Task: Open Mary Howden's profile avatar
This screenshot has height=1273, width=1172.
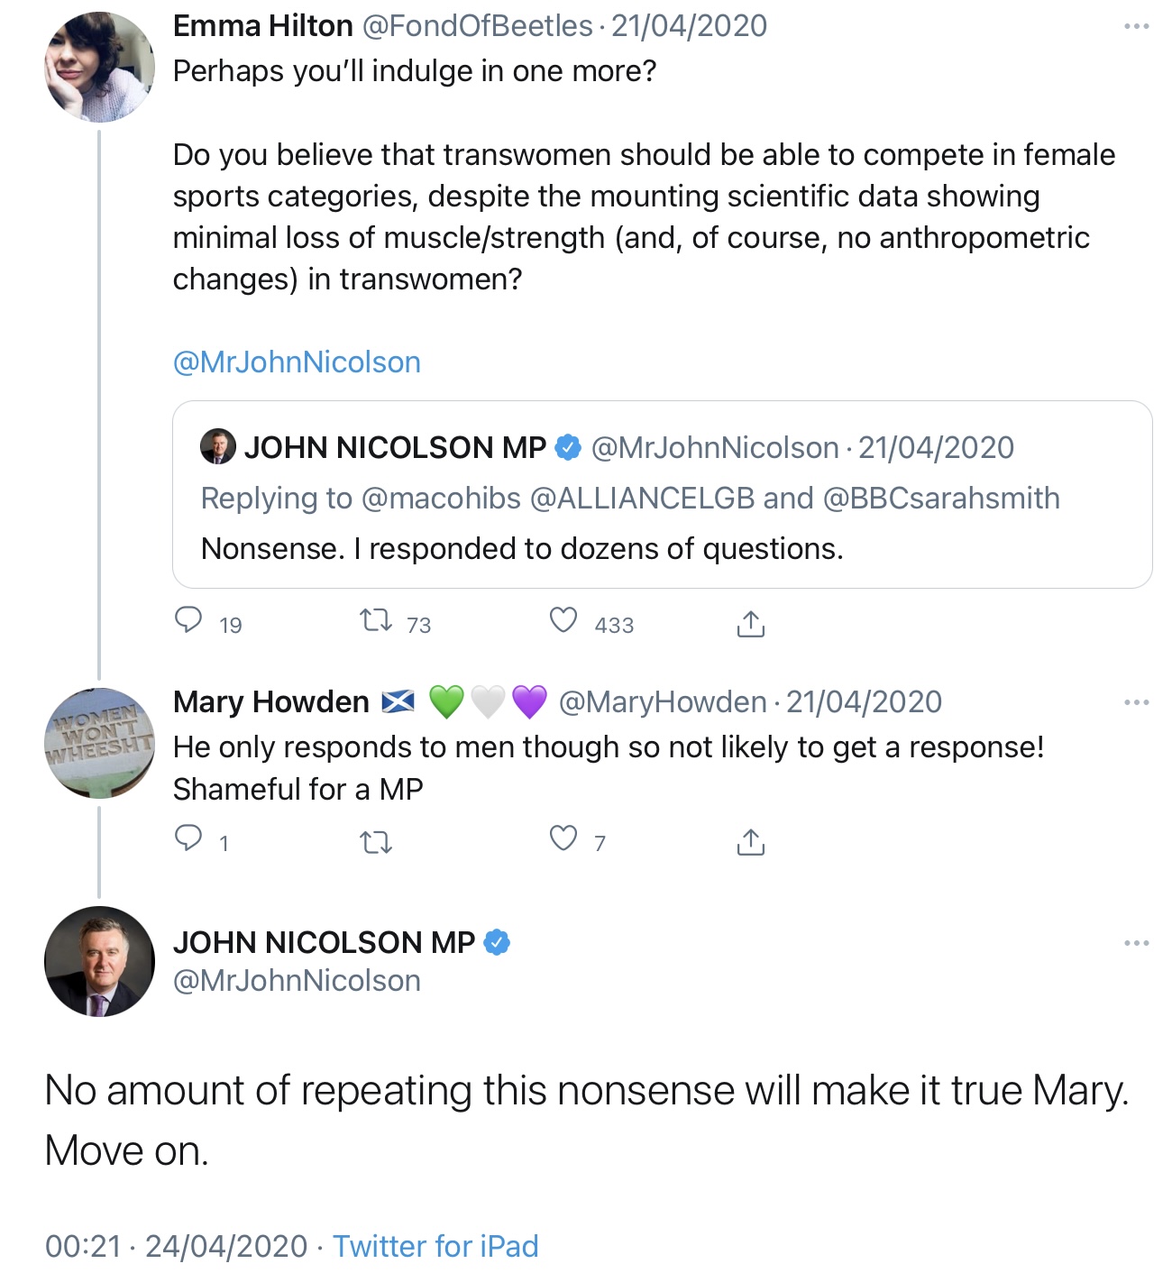Action: [99, 743]
